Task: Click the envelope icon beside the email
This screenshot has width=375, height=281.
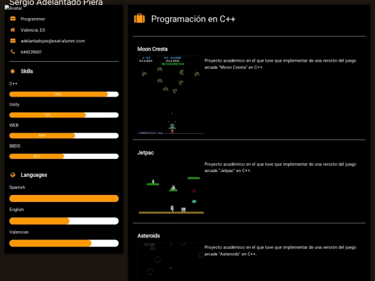Action: pos(13,41)
